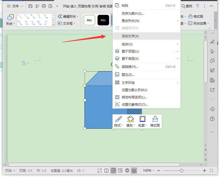Screen dimensions: 220x177
Task: Choose 粘贴 from the context menu
Action: (x=146, y=6)
